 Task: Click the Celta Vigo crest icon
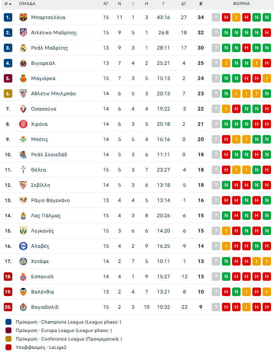[23, 170]
